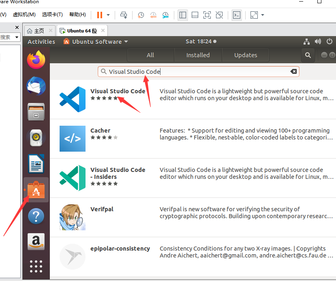Click the Verifpal description text

click(246, 212)
